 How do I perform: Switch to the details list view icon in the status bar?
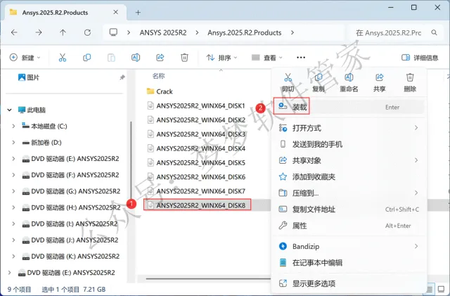point(430,289)
